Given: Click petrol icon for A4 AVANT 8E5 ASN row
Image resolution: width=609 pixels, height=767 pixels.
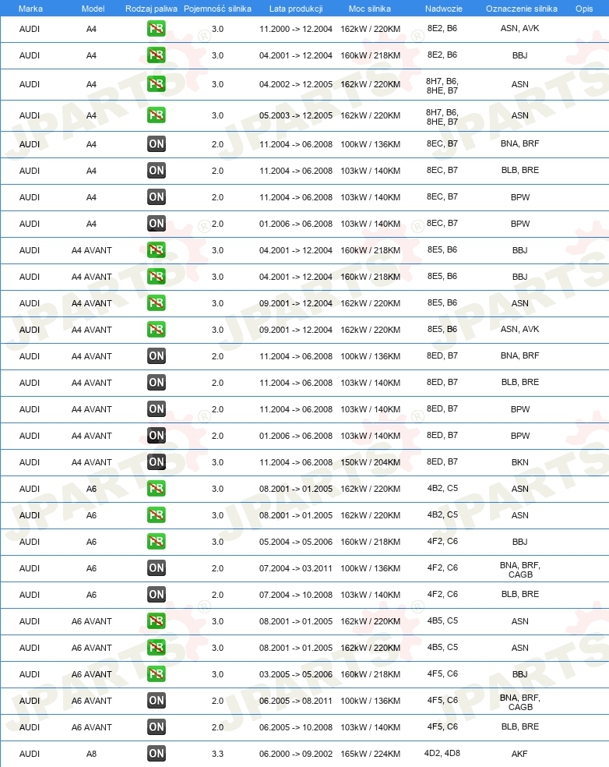Looking at the screenshot, I should tap(157, 303).
